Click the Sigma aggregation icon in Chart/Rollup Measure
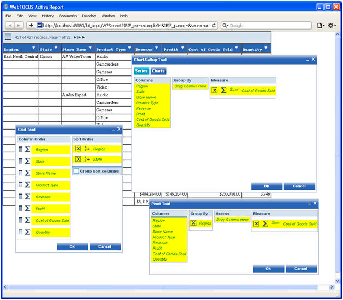 223,90
